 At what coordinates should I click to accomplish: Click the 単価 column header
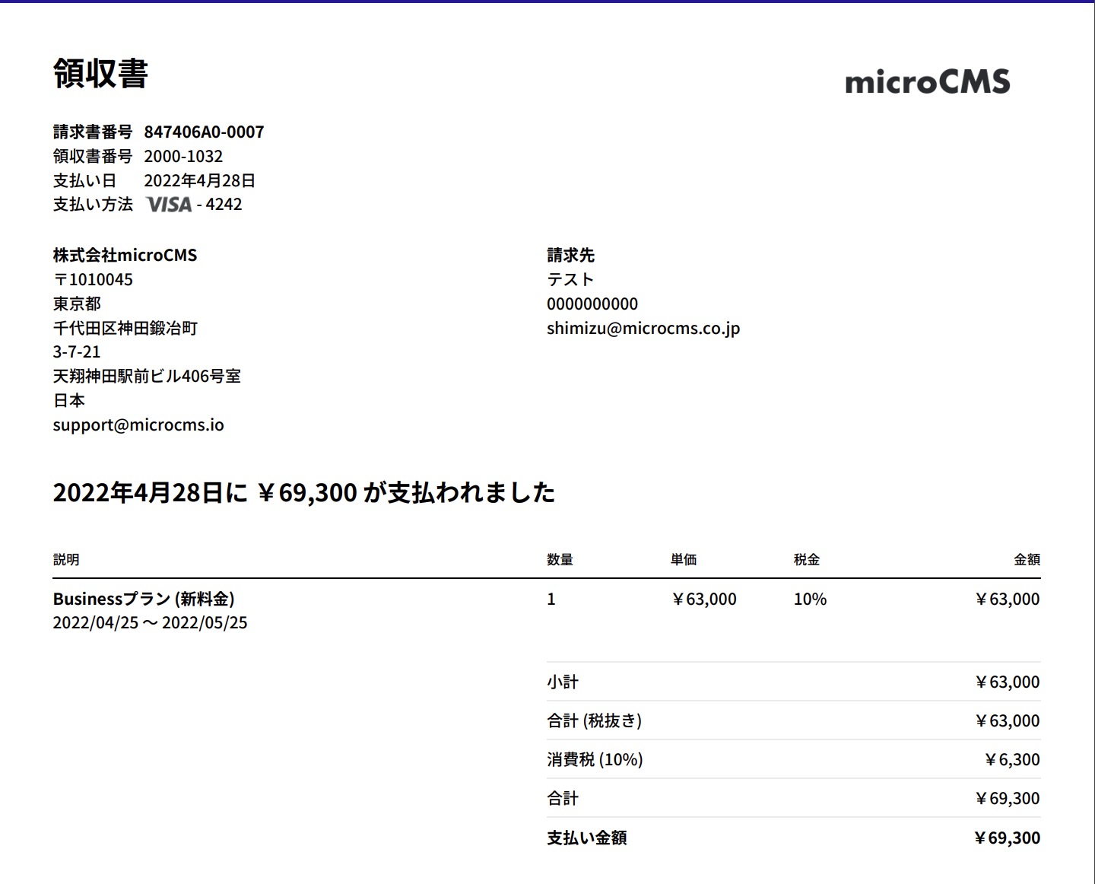684,560
